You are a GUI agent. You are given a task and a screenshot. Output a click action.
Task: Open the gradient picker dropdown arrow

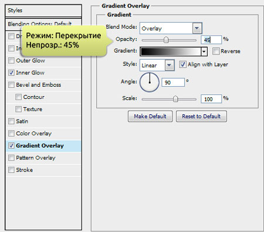tap(204, 52)
